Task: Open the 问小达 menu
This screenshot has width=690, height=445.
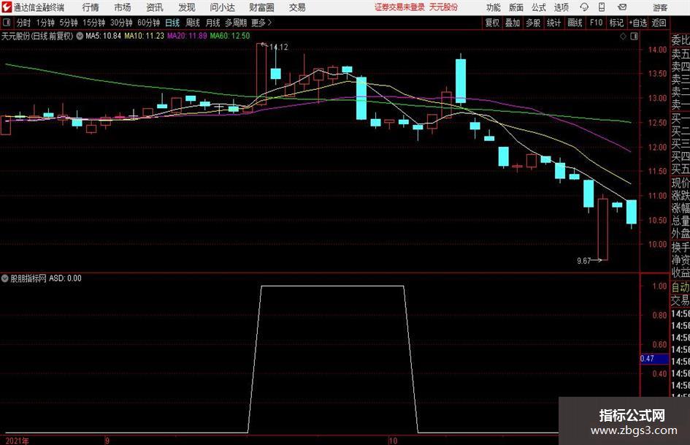Action: pyautogui.click(x=222, y=7)
